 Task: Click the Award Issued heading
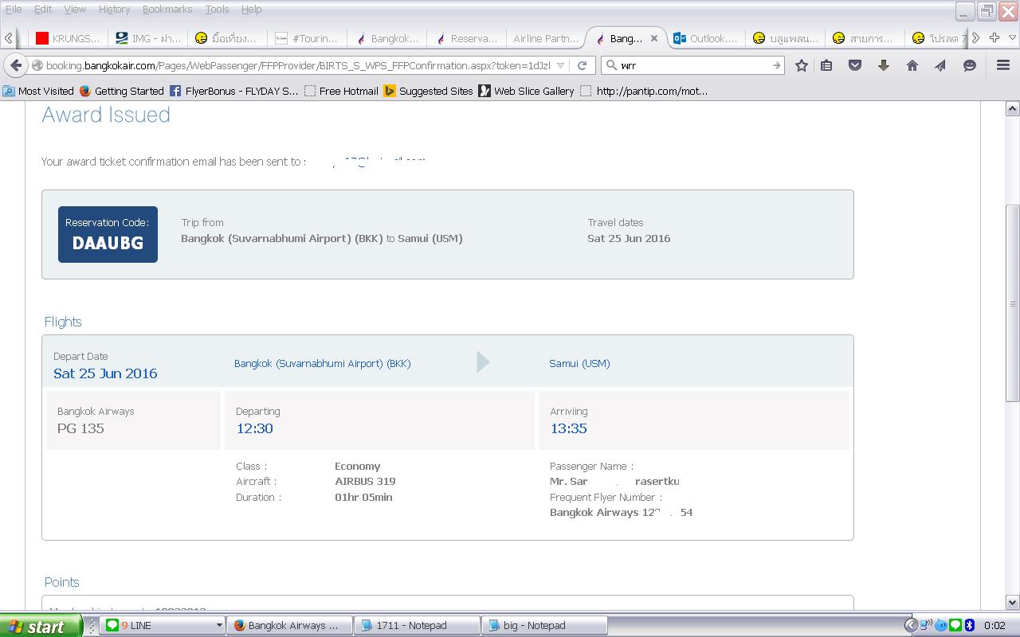click(106, 115)
